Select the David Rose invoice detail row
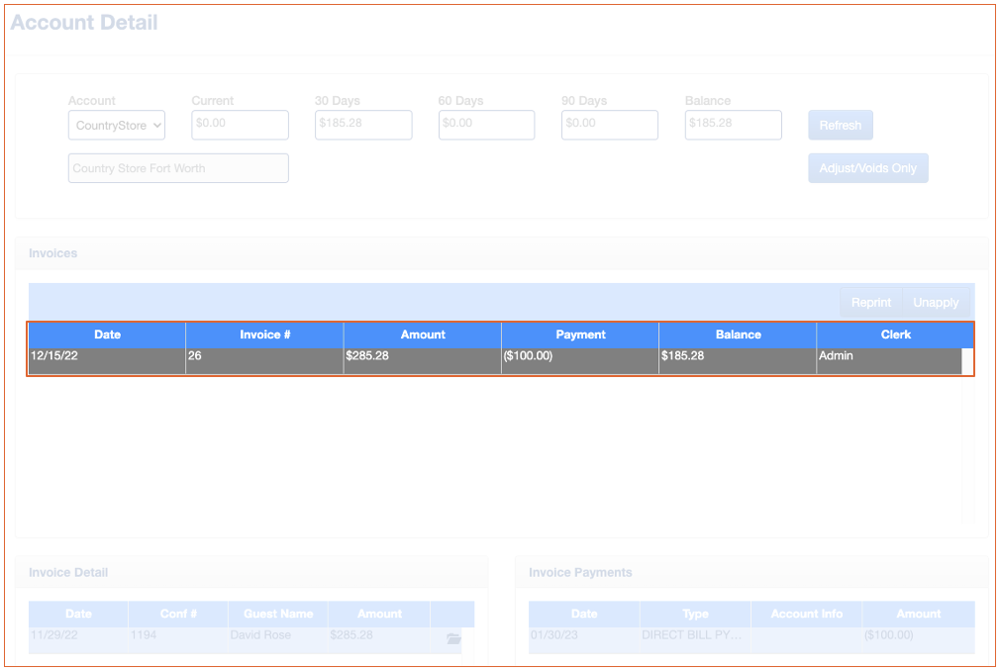1000x671 pixels. pyautogui.click(x=277, y=635)
